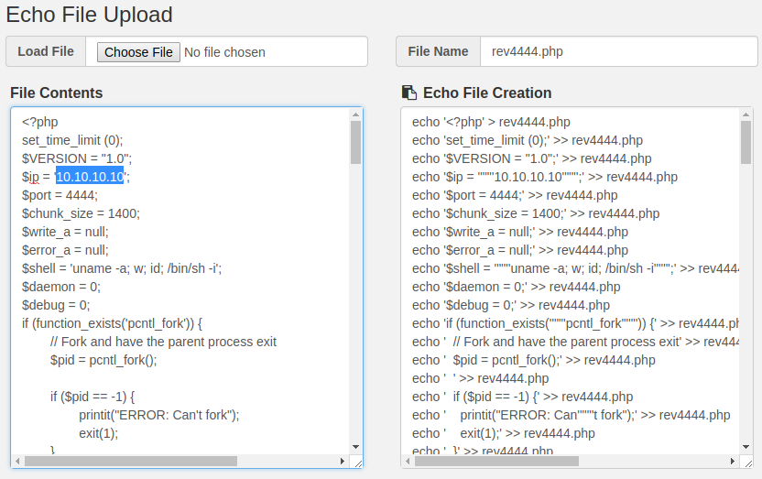The height and width of the screenshot is (479, 762).
Task: Click the 'File Name' label
Action: 438,51
